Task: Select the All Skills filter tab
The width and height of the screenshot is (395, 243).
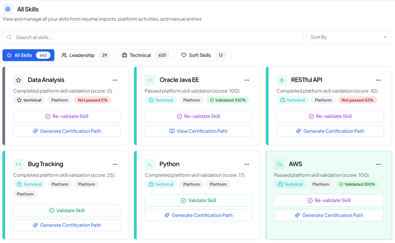Action: coord(29,55)
